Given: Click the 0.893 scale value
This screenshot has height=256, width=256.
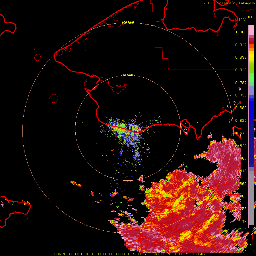Looking at the screenshot, I should tap(241, 57).
